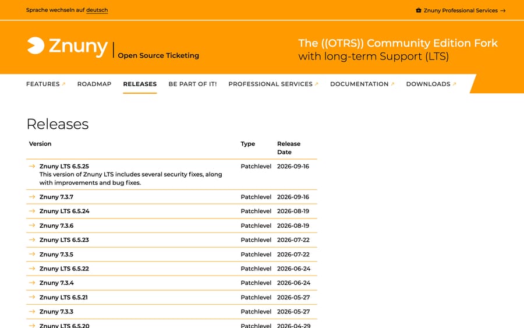Open the Znuny 7.3.6 release
The width and height of the screenshot is (524, 328).
56,225
